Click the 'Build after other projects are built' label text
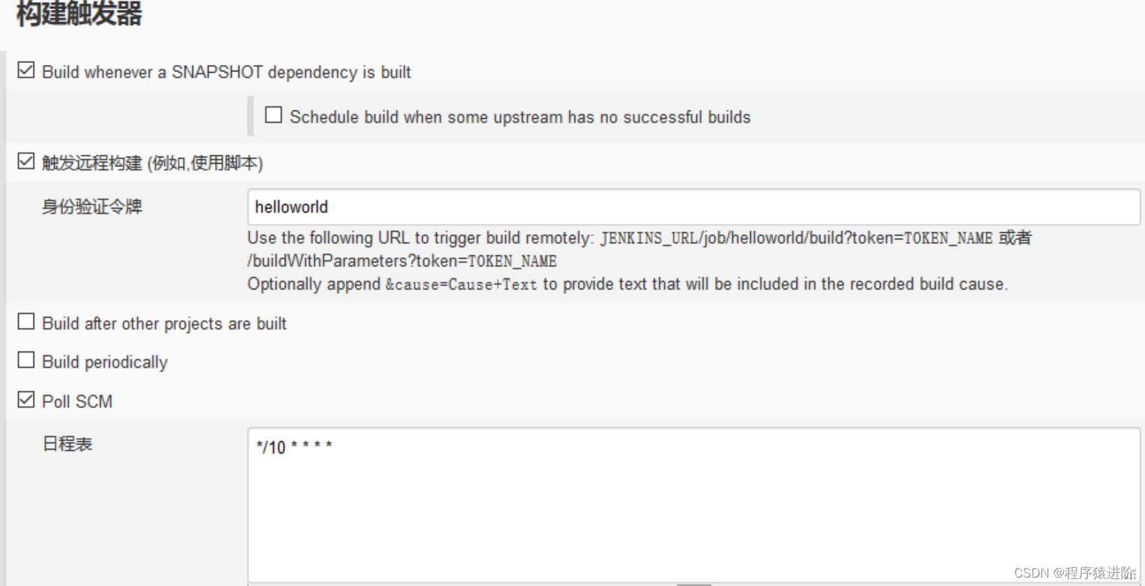 (x=164, y=324)
